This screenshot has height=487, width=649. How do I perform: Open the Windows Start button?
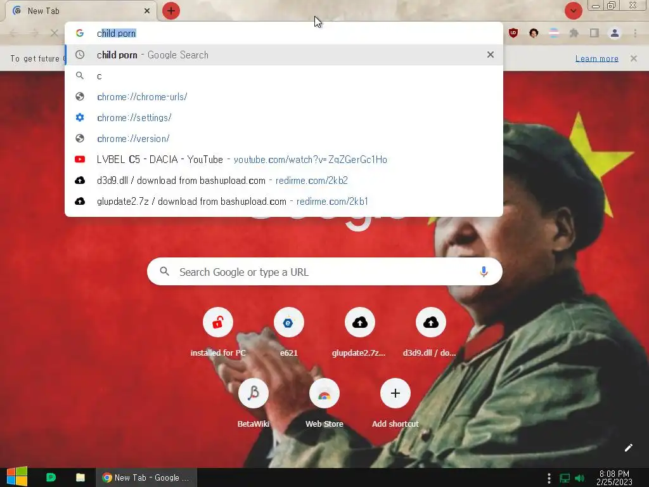point(17,477)
